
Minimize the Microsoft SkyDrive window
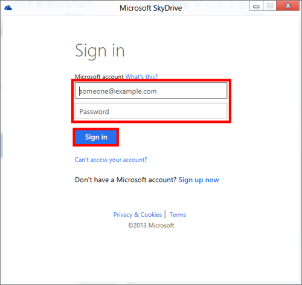pos(256,6)
